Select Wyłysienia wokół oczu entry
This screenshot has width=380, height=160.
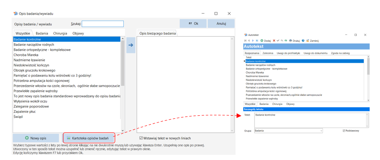[67, 101]
